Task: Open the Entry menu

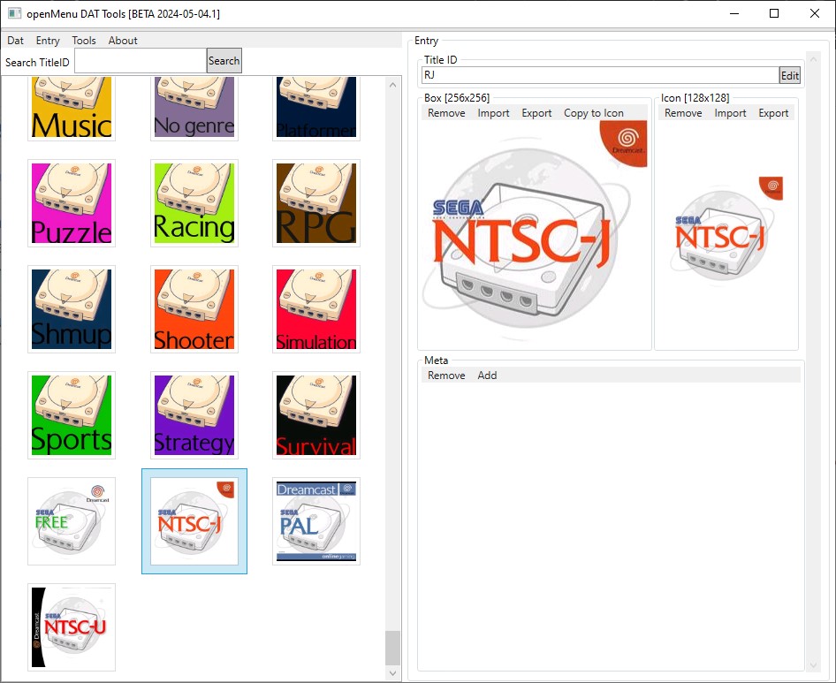Action: [48, 41]
